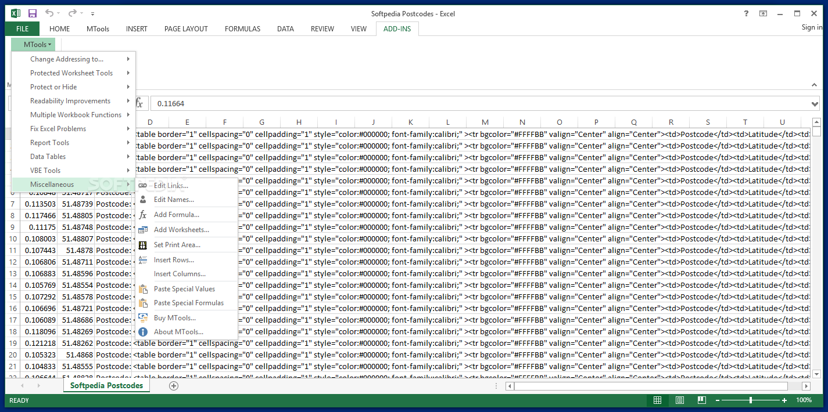Expand Multiple Workbook Functions submenu
The width and height of the screenshot is (828, 412).
(73, 115)
